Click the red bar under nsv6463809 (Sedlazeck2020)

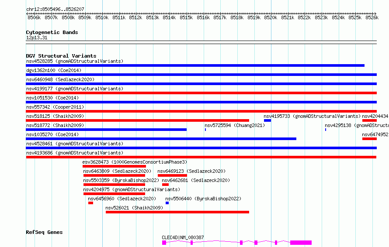click(114, 175)
